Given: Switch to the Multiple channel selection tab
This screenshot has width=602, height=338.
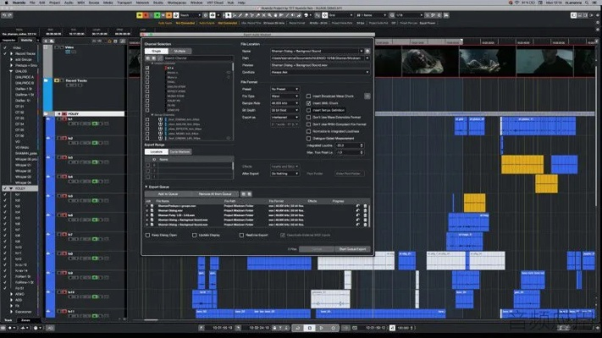Looking at the screenshot, I should [182, 51].
